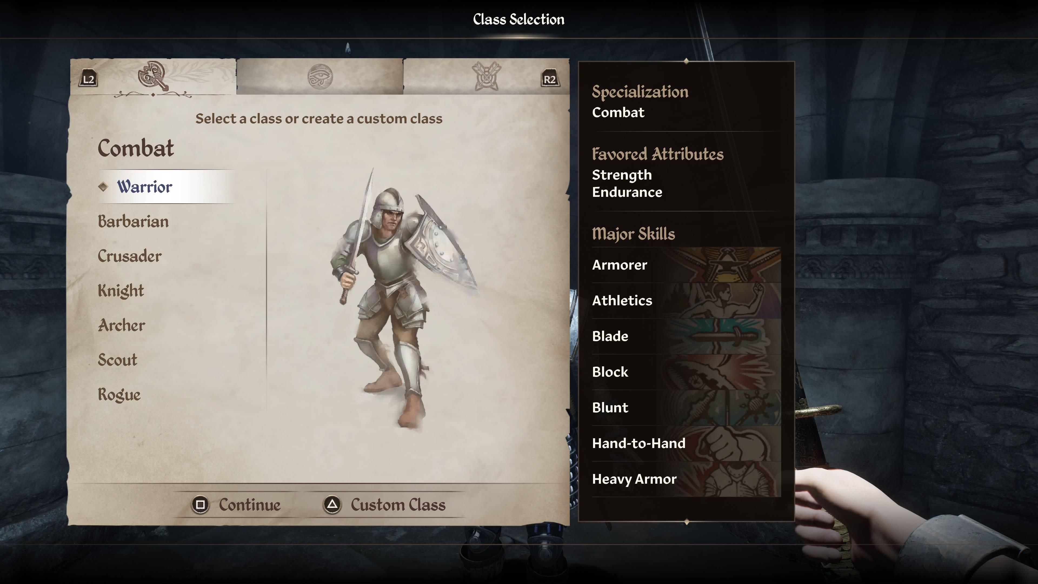Click the L2 shoulder button icon

[88, 79]
